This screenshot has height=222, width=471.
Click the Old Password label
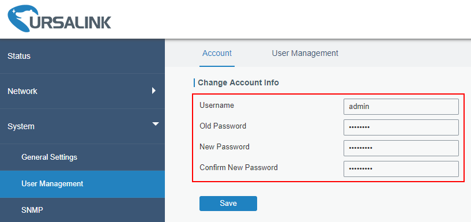tap(223, 126)
